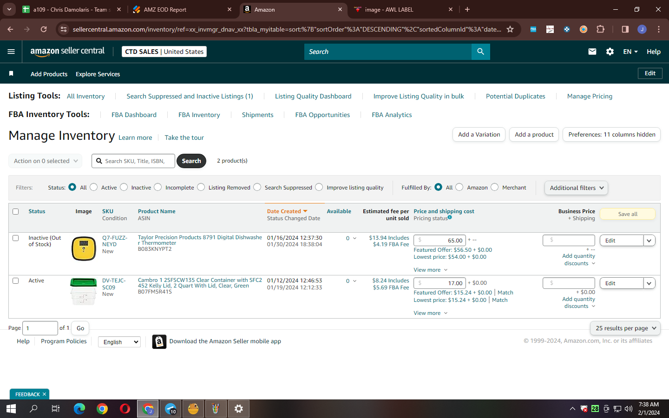Select Fulfilled By Amazon radio button

459,187
